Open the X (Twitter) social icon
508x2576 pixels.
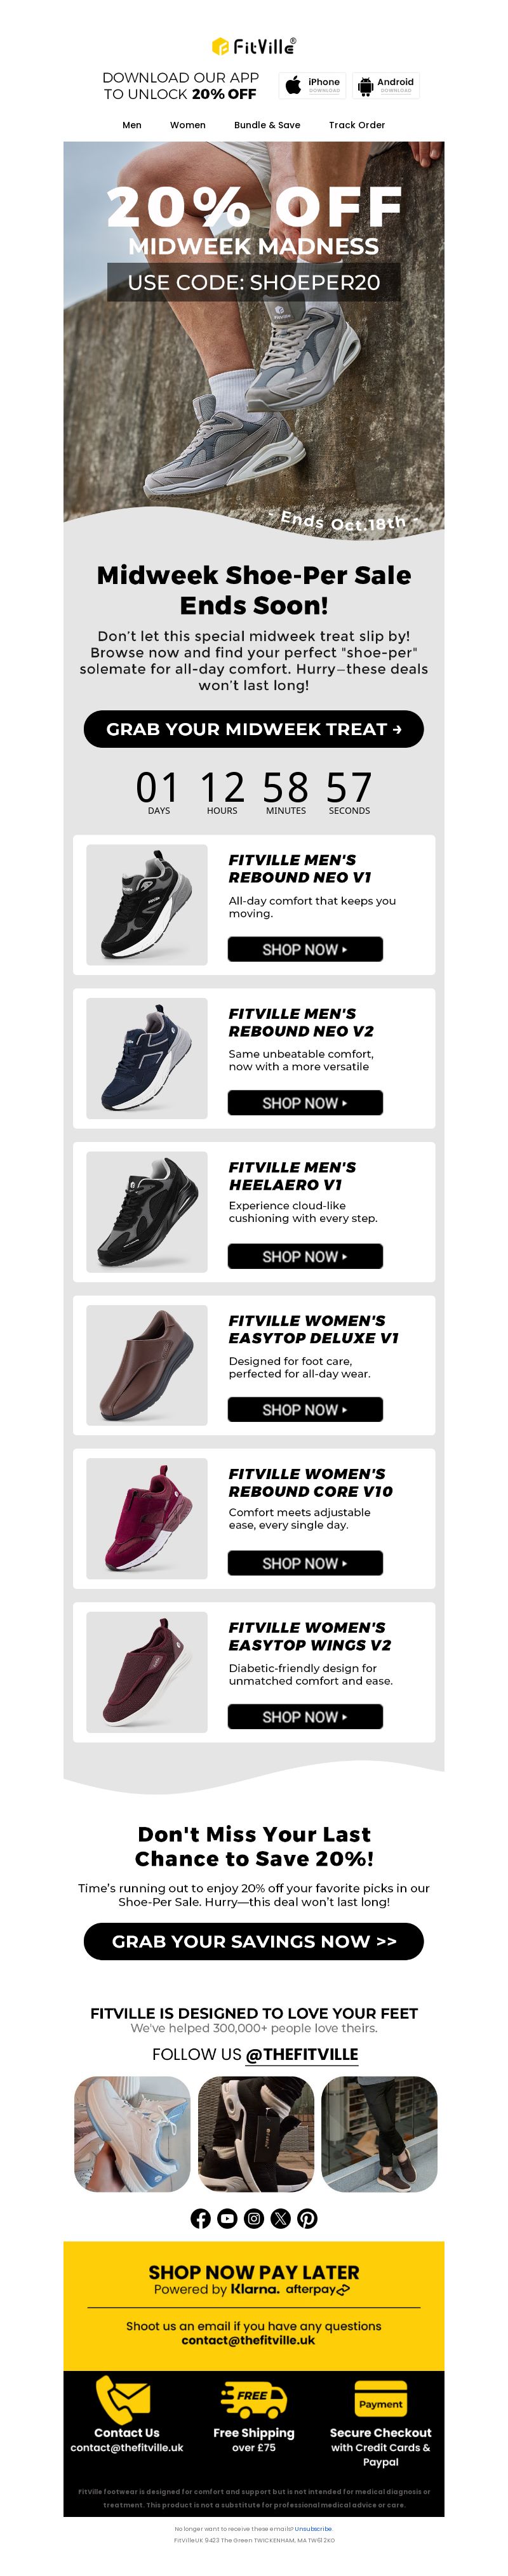tap(281, 2218)
